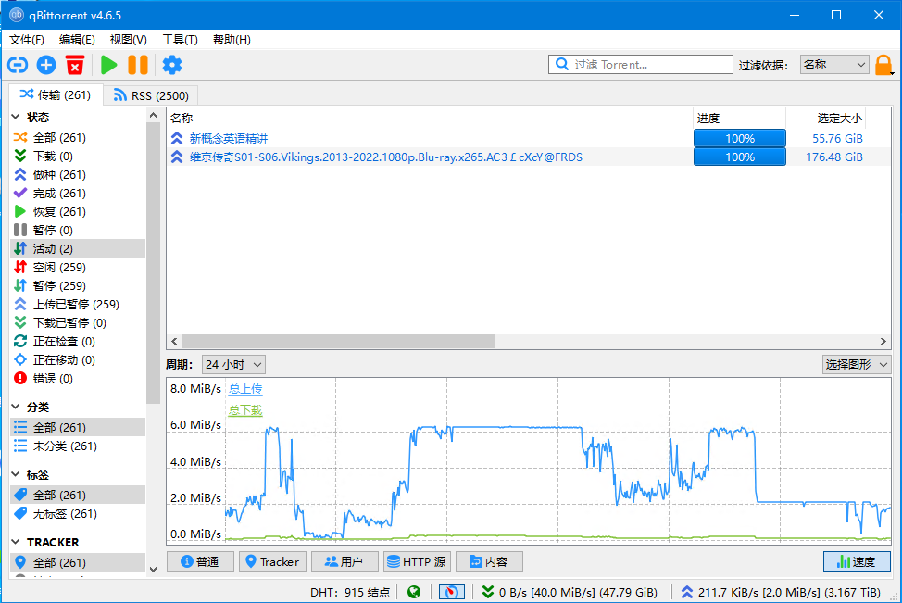The height and width of the screenshot is (603, 902).
Task: Click the globe connection status icon
Action: click(414, 592)
